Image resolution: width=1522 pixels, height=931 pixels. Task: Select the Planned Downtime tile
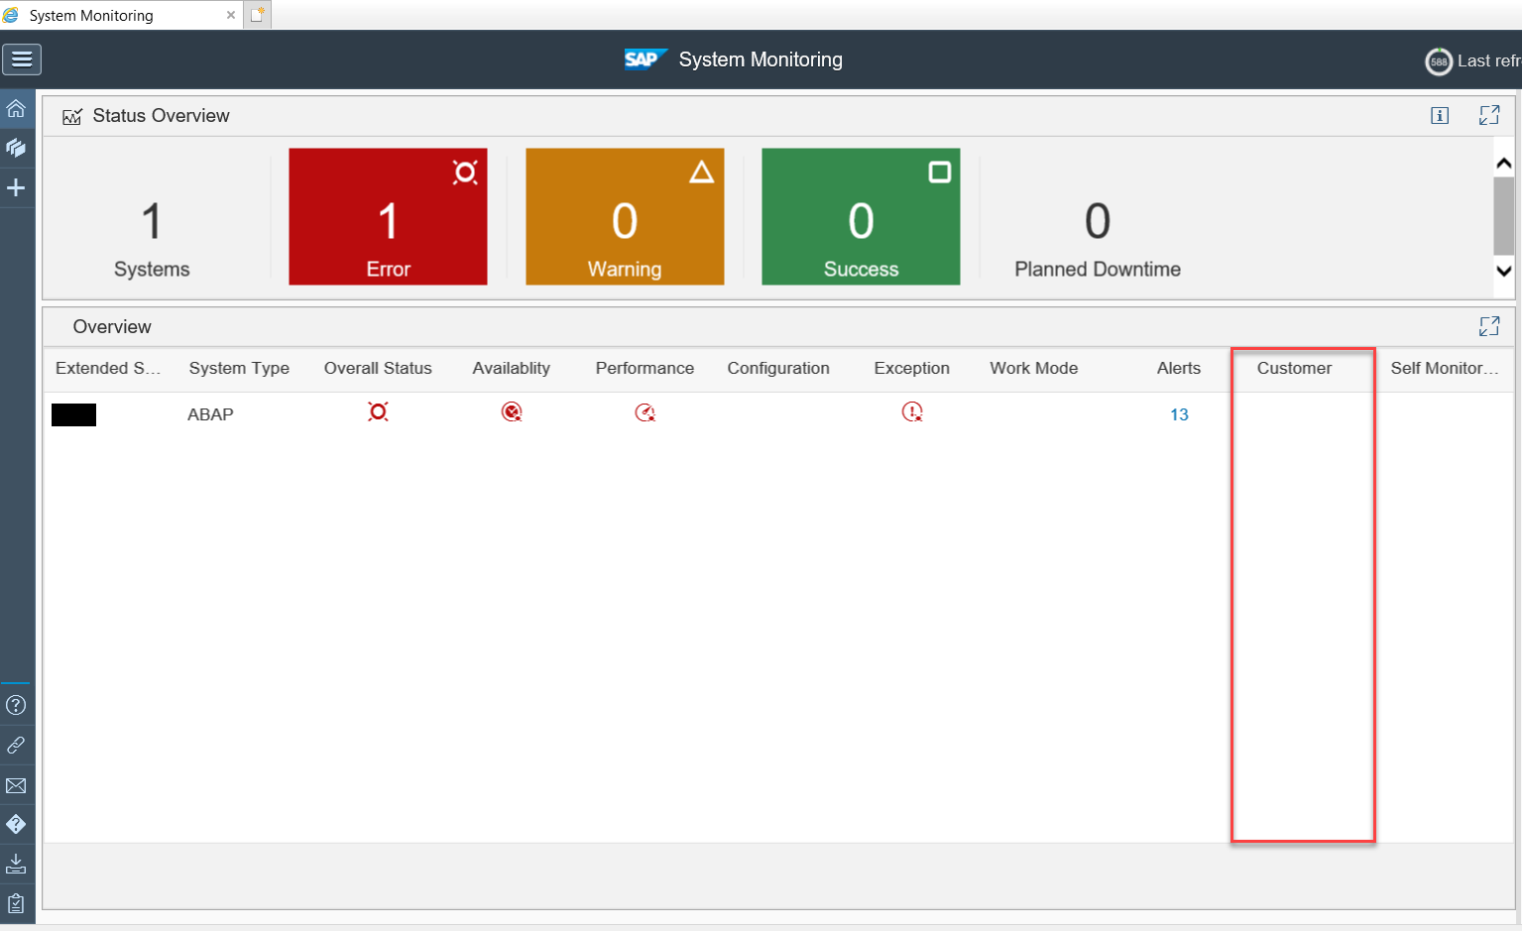click(x=1098, y=239)
